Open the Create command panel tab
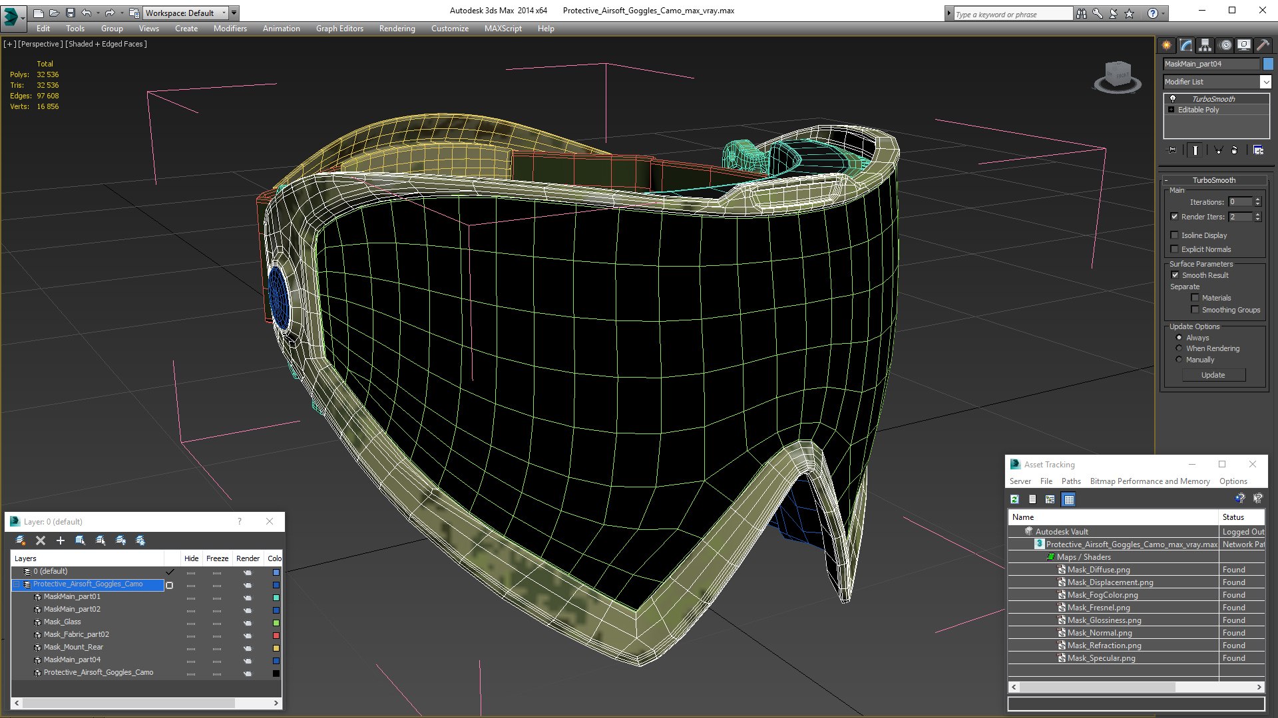1278x718 pixels. click(1166, 45)
